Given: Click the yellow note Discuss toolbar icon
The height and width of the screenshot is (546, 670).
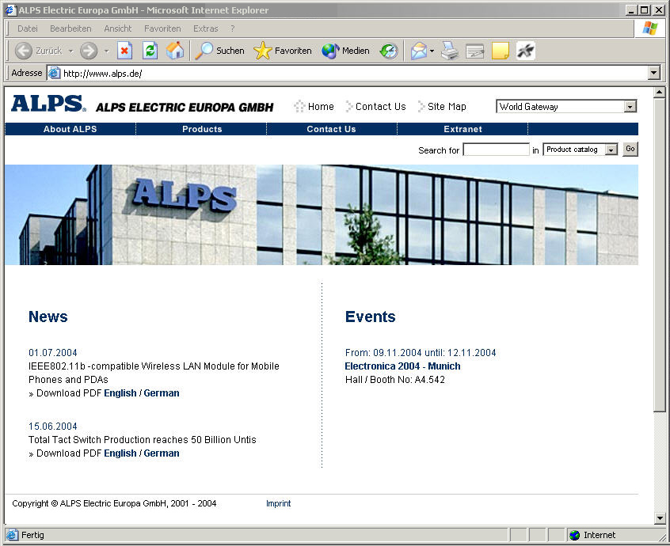Looking at the screenshot, I should [x=501, y=51].
